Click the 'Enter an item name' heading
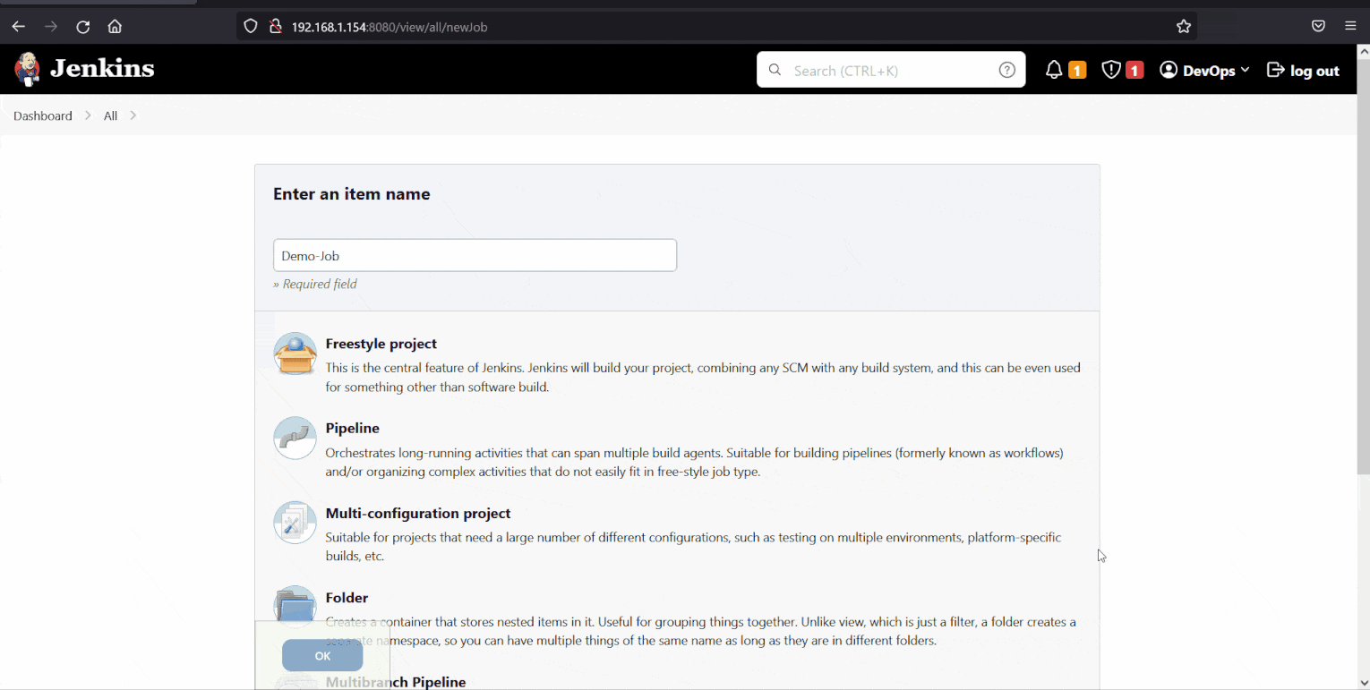 [x=351, y=194]
